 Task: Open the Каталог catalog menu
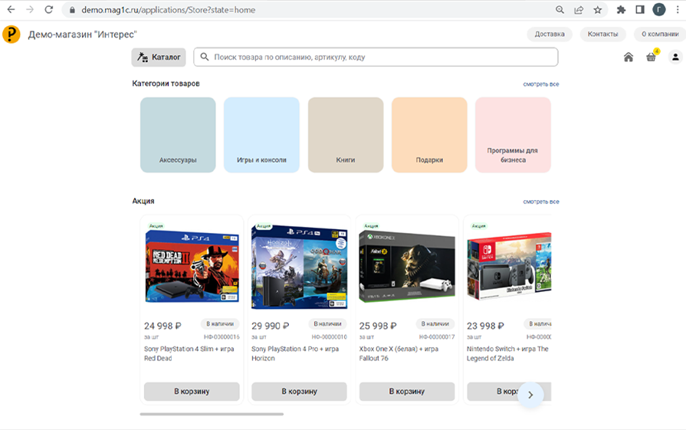(159, 57)
